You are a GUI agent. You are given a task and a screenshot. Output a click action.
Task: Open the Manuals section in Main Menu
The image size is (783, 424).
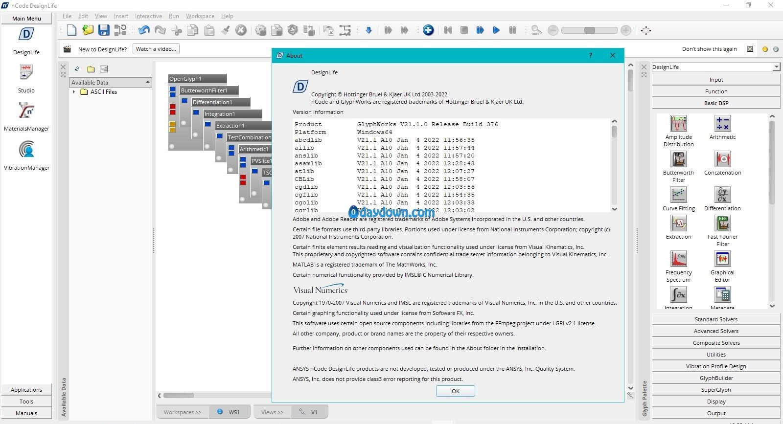26,413
